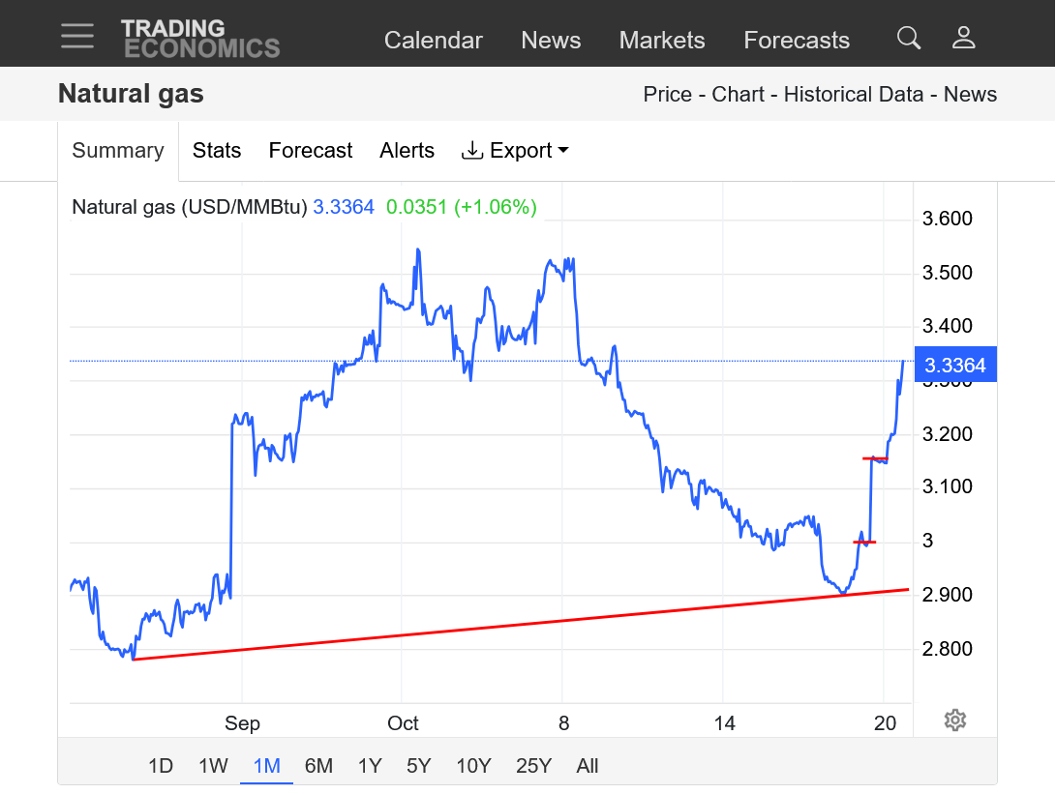Viewport: 1056px width, 794px height.
Task: Click the 3.3364 current price label
Action: [954, 366]
